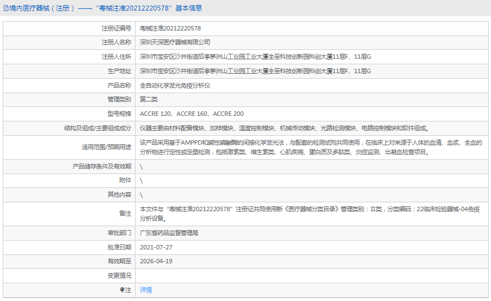This screenshot has width=491, height=301.
Task: Select the 广东省药品监督管理局 value
Action: 169,233
